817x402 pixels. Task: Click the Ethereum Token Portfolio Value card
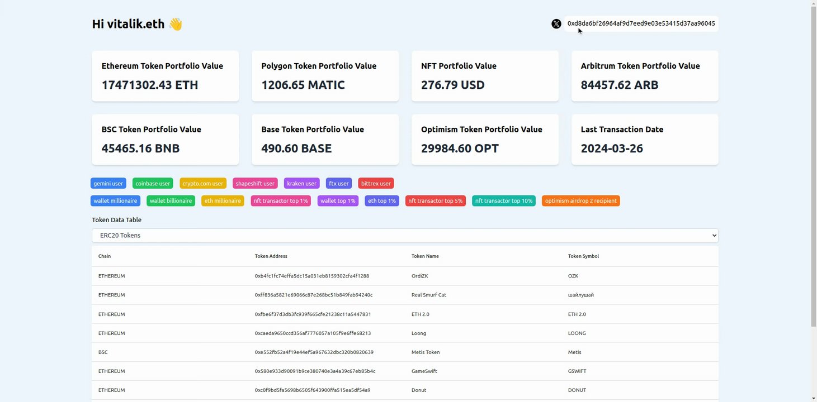tap(166, 76)
